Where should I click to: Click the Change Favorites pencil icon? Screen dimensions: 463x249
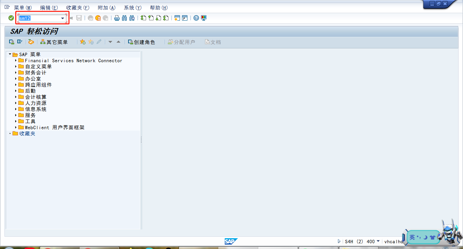click(99, 42)
